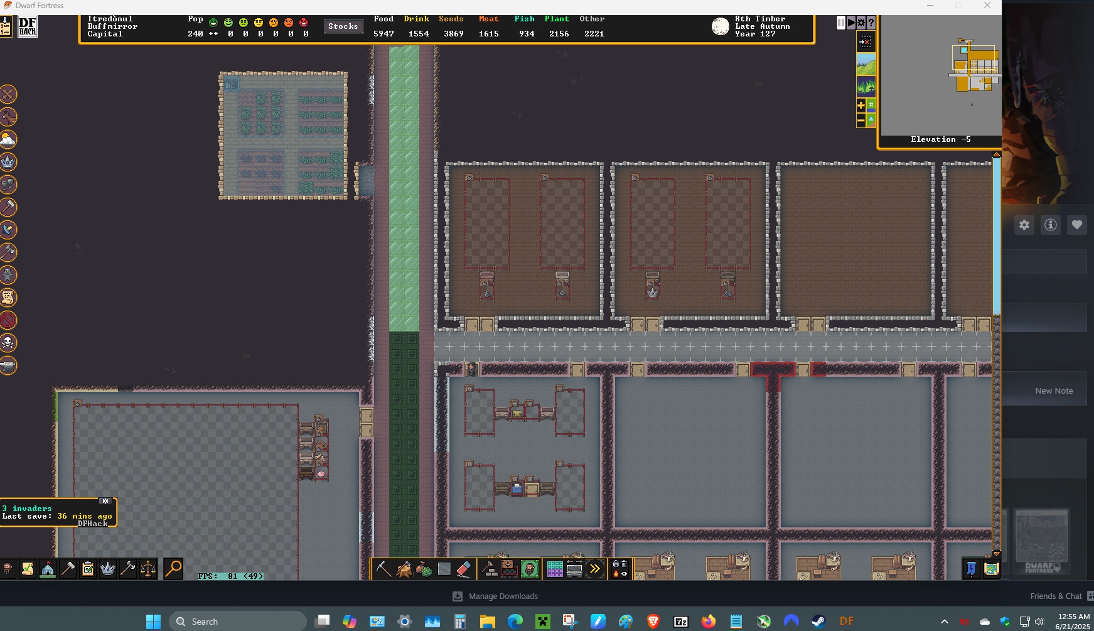
Task: Click the anvil alert icon
Action: click(x=8, y=365)
